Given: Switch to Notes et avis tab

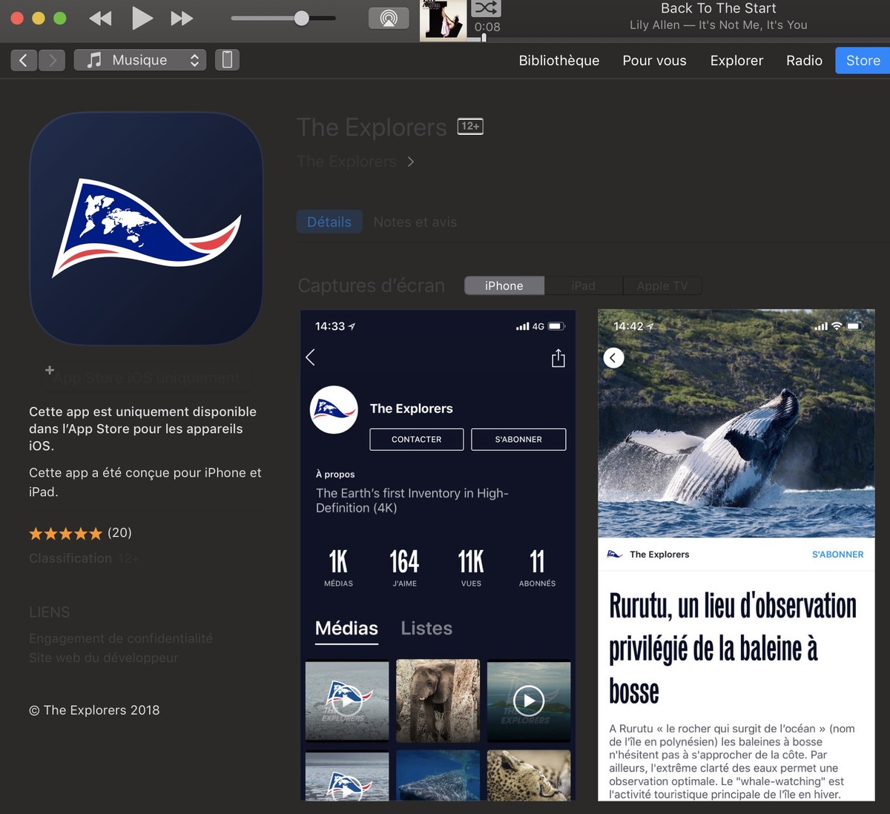Looking at the screenshot, I should pyautogui.click(x=415, y=222).
